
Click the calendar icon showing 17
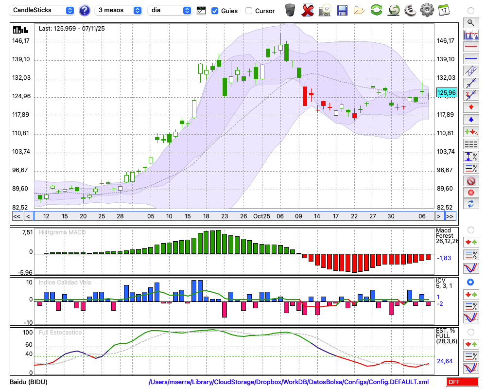(444, 10)
